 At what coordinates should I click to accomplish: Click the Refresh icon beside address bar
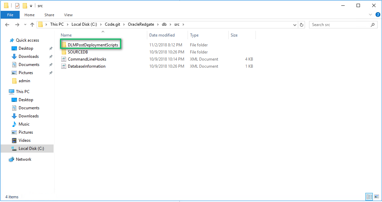coord(302,25)
